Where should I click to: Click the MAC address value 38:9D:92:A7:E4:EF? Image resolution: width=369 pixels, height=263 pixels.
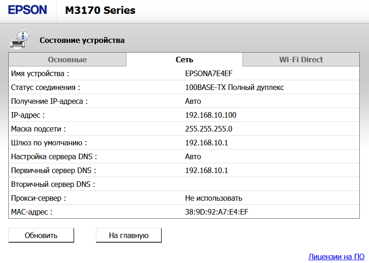click(217, 212)
